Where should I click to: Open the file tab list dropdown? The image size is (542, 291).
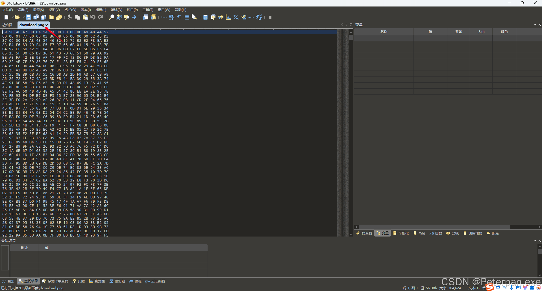tap(351, 25)
